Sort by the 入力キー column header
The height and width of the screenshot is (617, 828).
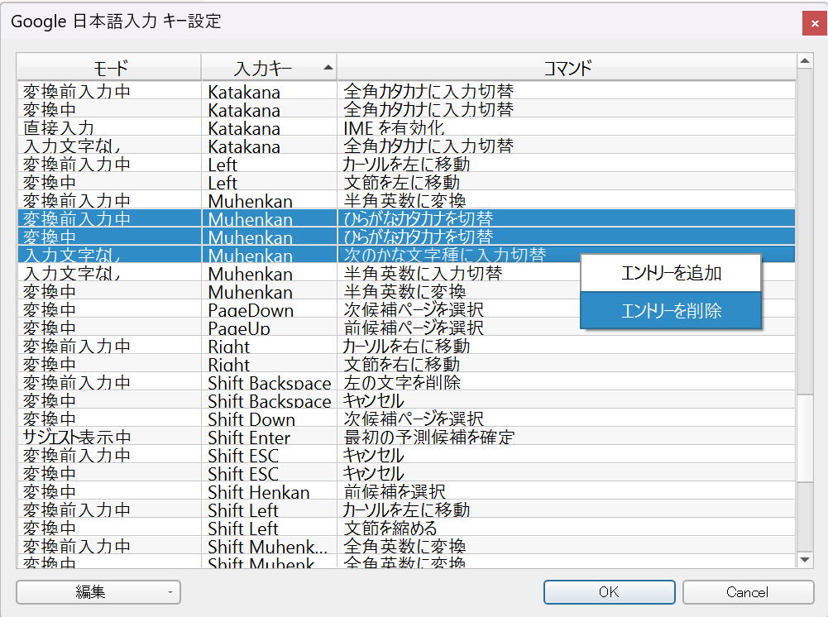coord(270,68)
